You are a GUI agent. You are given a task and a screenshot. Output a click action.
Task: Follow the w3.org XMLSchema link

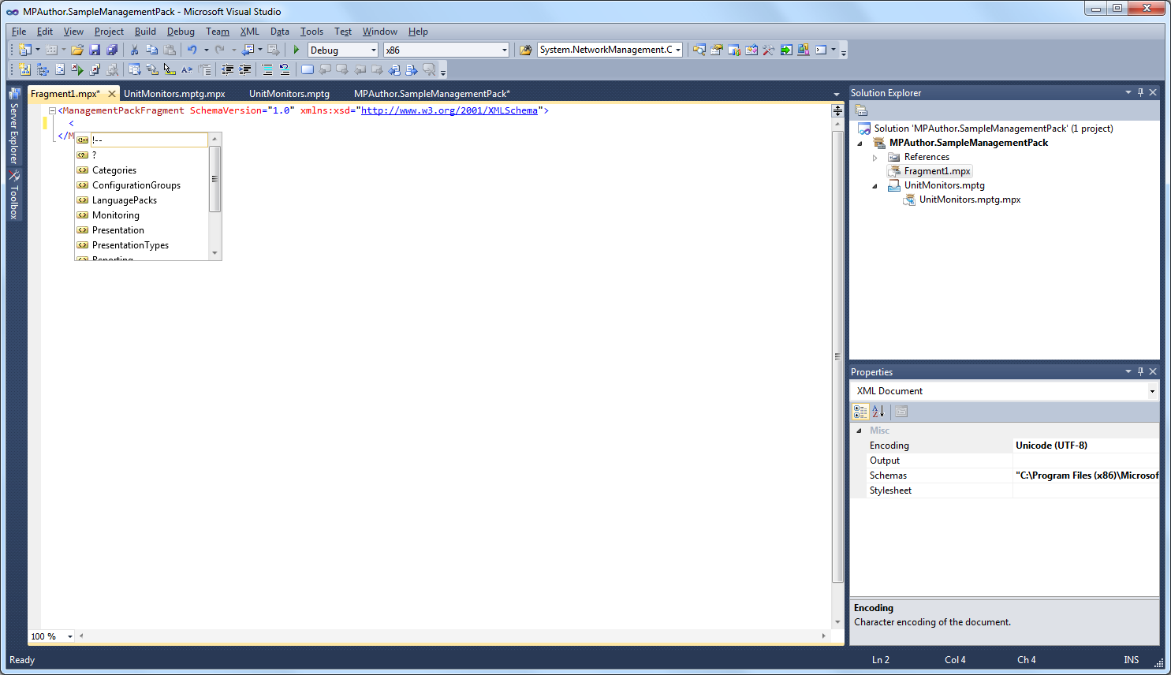pyautogui.click(x=449, y=110)
